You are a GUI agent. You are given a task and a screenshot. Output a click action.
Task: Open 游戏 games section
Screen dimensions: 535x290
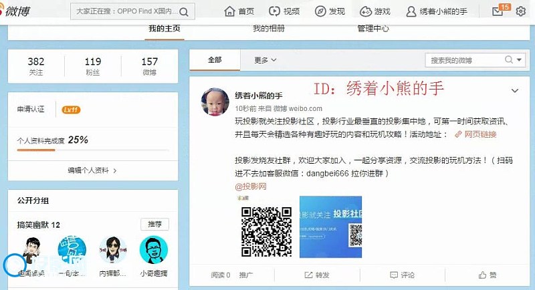pyautogui.click(x=375, y=11)
